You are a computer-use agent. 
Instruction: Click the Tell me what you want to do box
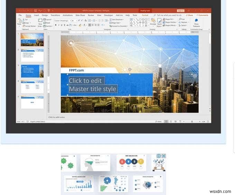coord(168,15)
